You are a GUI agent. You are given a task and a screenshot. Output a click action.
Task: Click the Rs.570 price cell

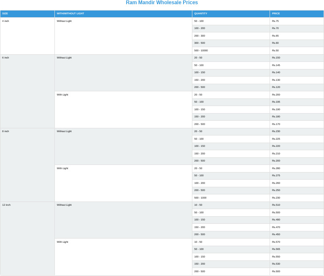[x=297, y=242]
